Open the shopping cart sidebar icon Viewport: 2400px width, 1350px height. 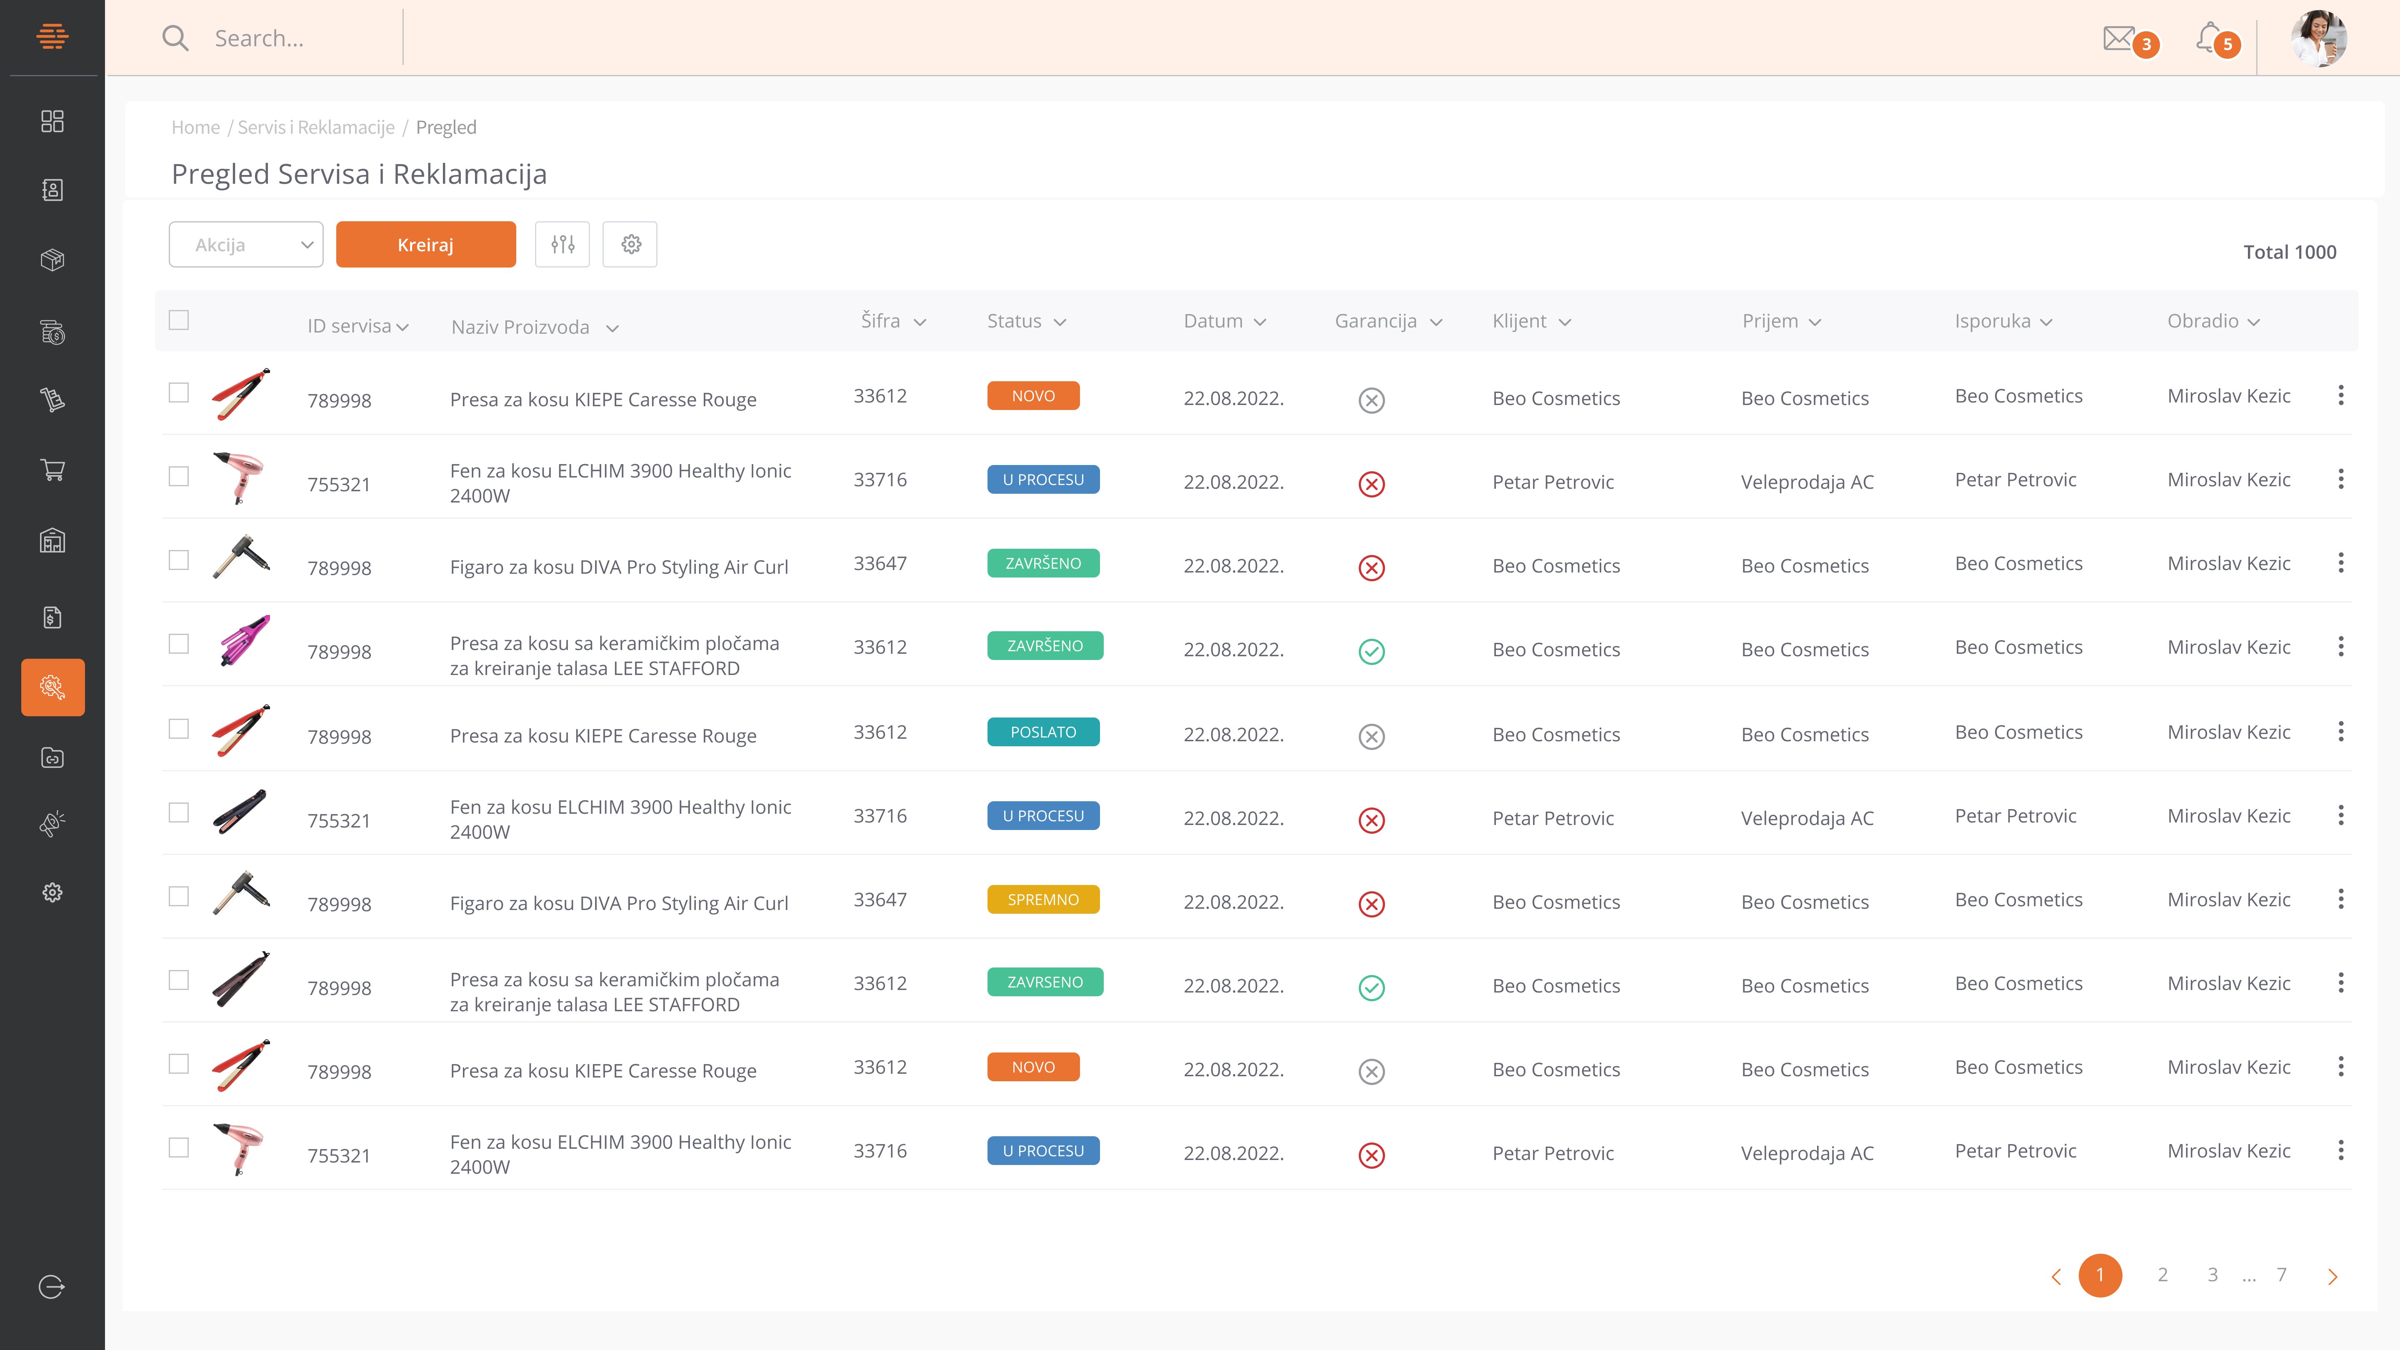52,470
